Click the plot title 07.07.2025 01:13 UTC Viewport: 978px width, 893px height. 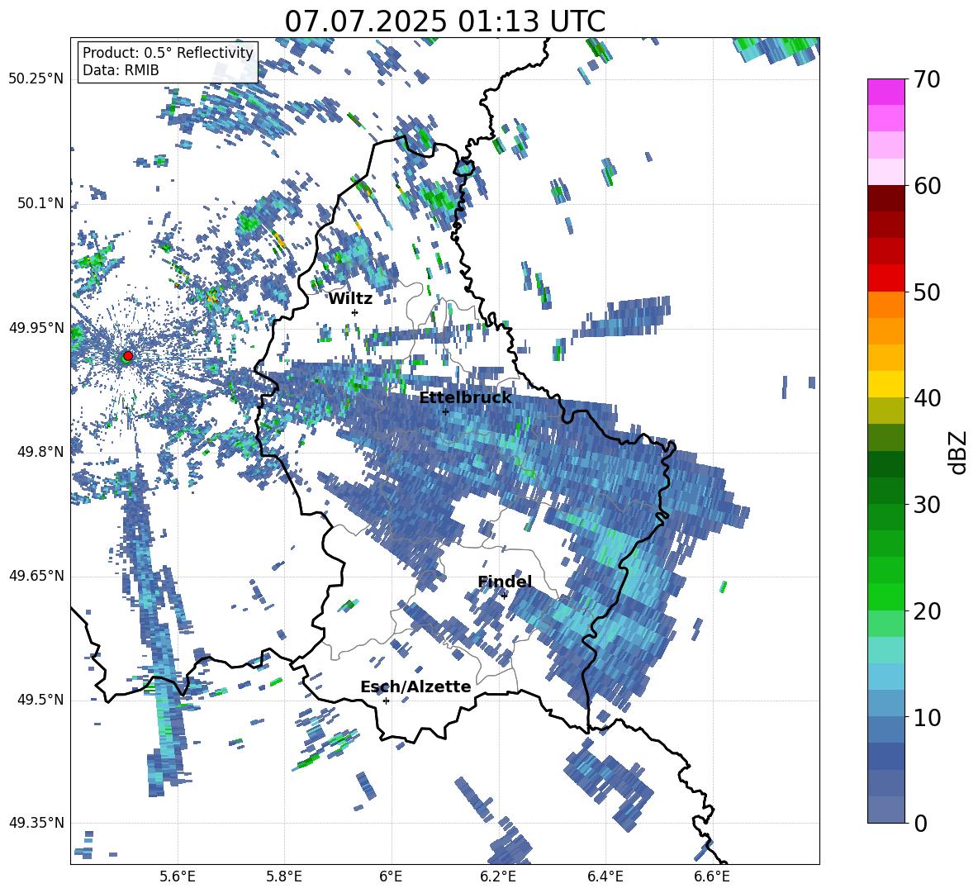click(444, 21)
